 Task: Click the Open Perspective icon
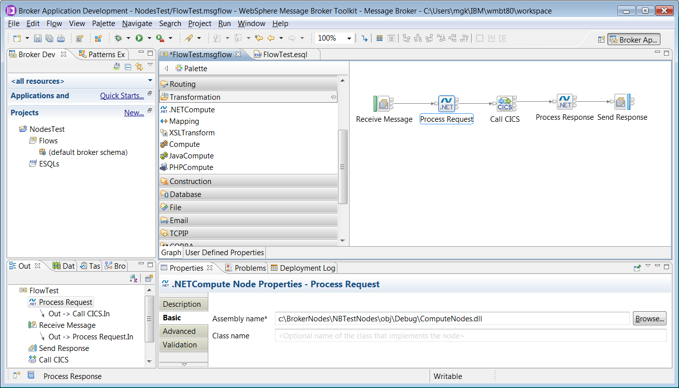(601, 40)
